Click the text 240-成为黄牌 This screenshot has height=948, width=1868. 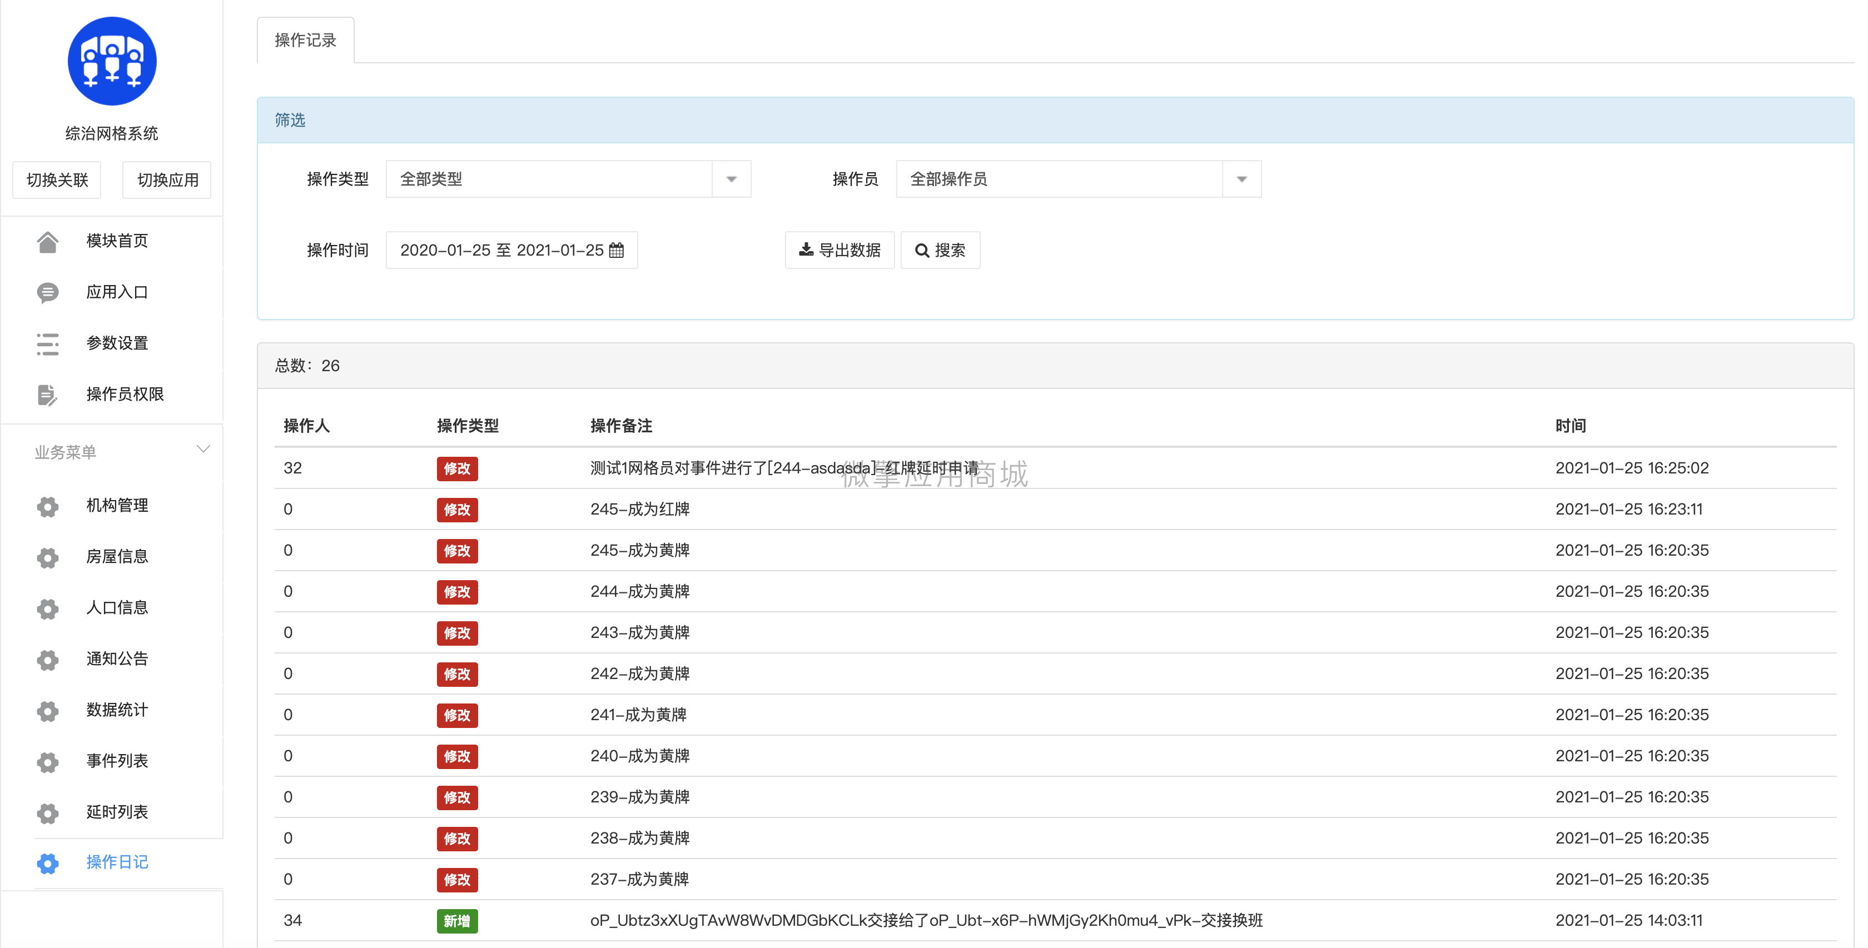click(639, 756)
